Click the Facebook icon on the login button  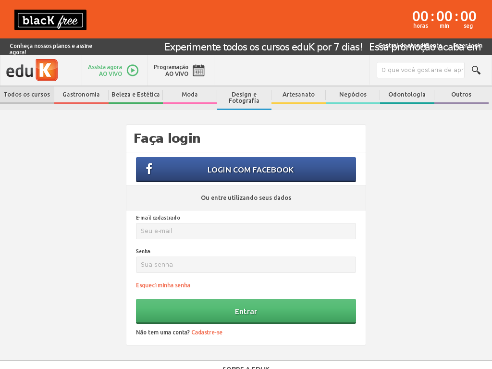click(149, 169)
